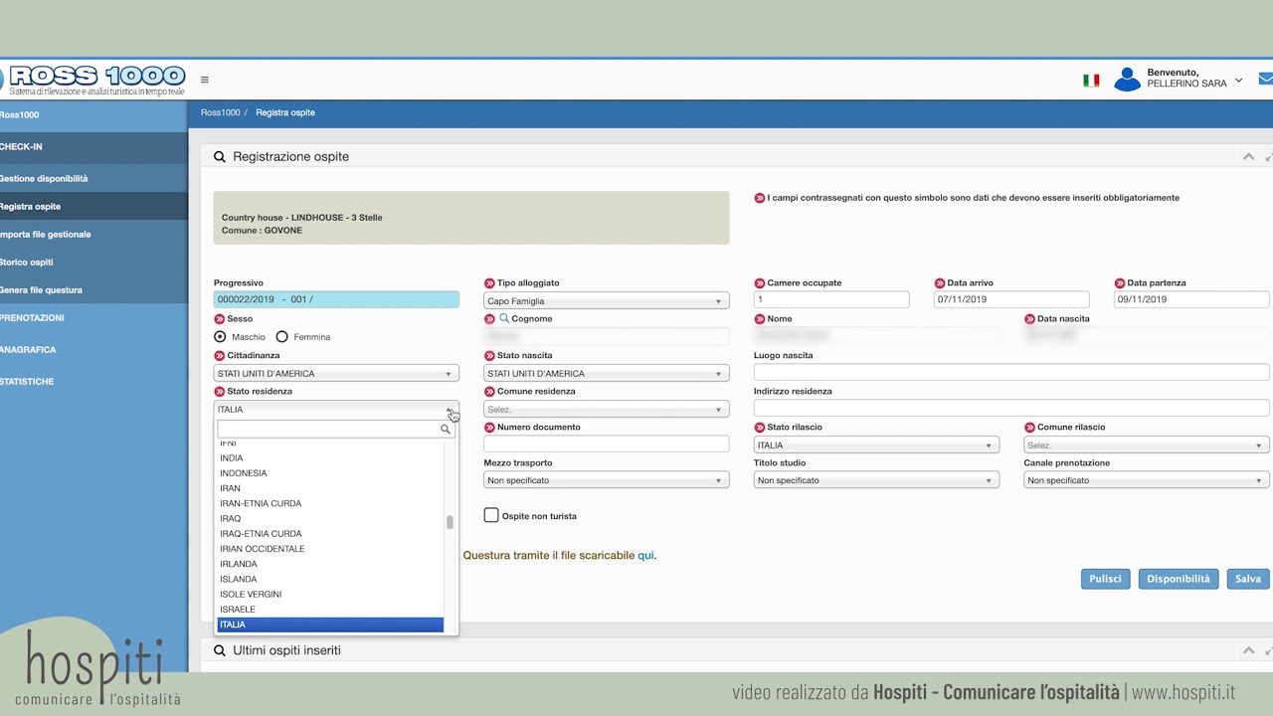Select the Maschio radio button
This screenshot has width=1273, height=716.
coord(220,337)
